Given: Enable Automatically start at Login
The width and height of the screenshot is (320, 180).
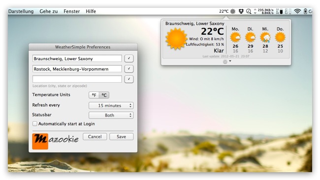Looking at the screenshot, I should pos(34,123).
